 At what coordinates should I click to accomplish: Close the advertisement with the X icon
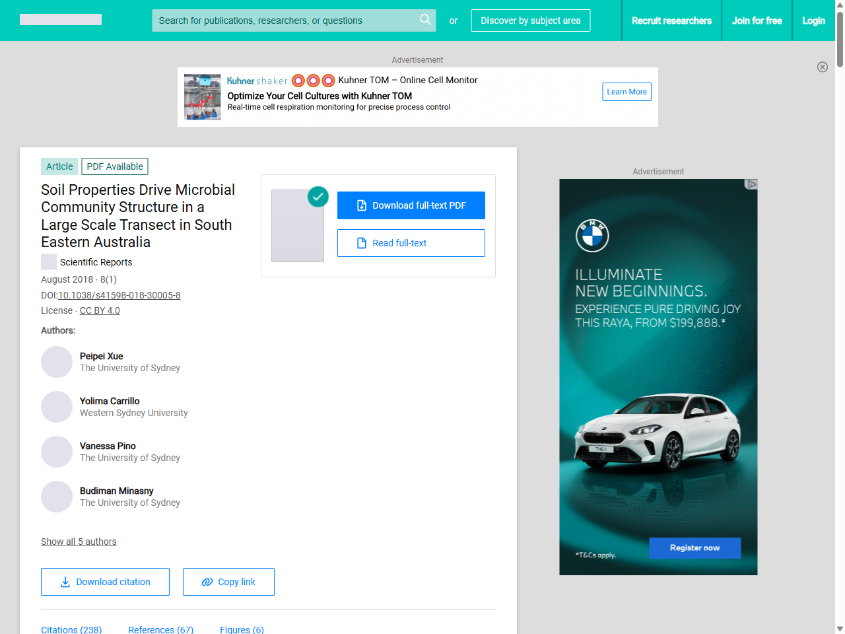[822, 67]
